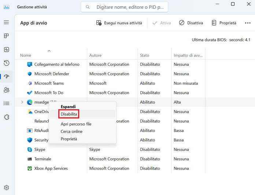
Task: Click the Security shield row icon
Action: [30, 140]
